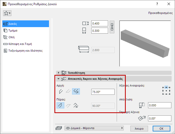The width and height of the screenshot is (175, 134).
Task: Select custom angle end-cut for Πέρας
Action: point(76,105)
